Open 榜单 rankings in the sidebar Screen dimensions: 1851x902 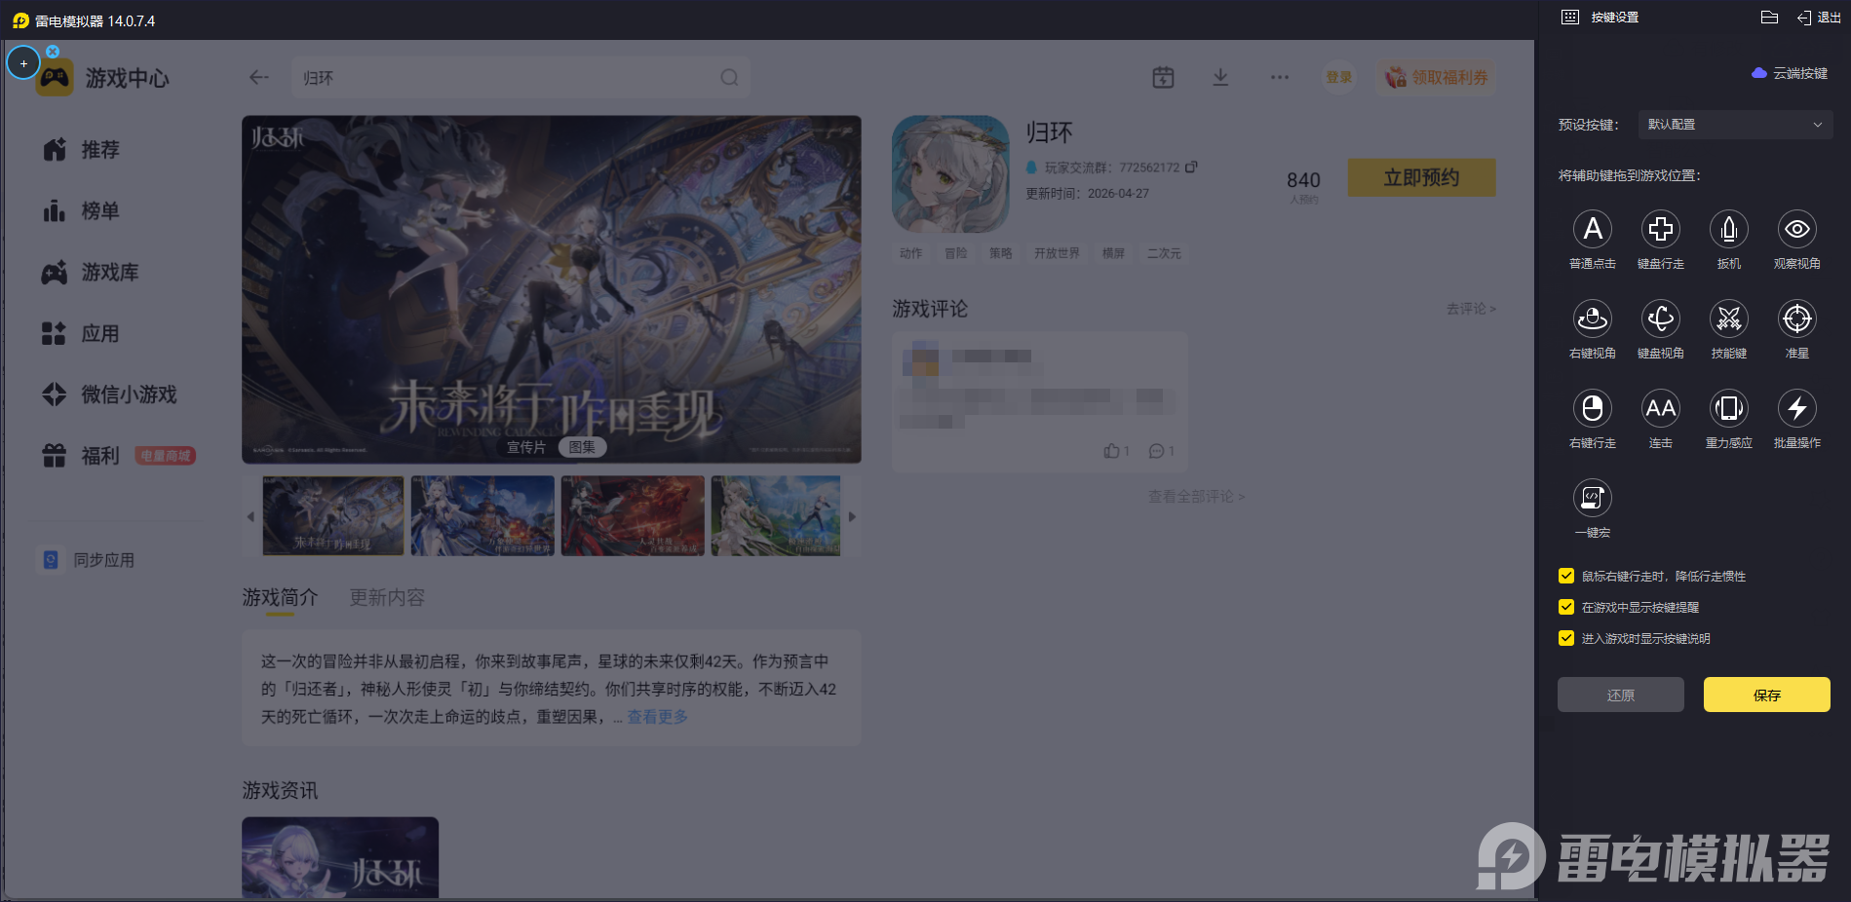pyautogui.click(x=81, y=211)
